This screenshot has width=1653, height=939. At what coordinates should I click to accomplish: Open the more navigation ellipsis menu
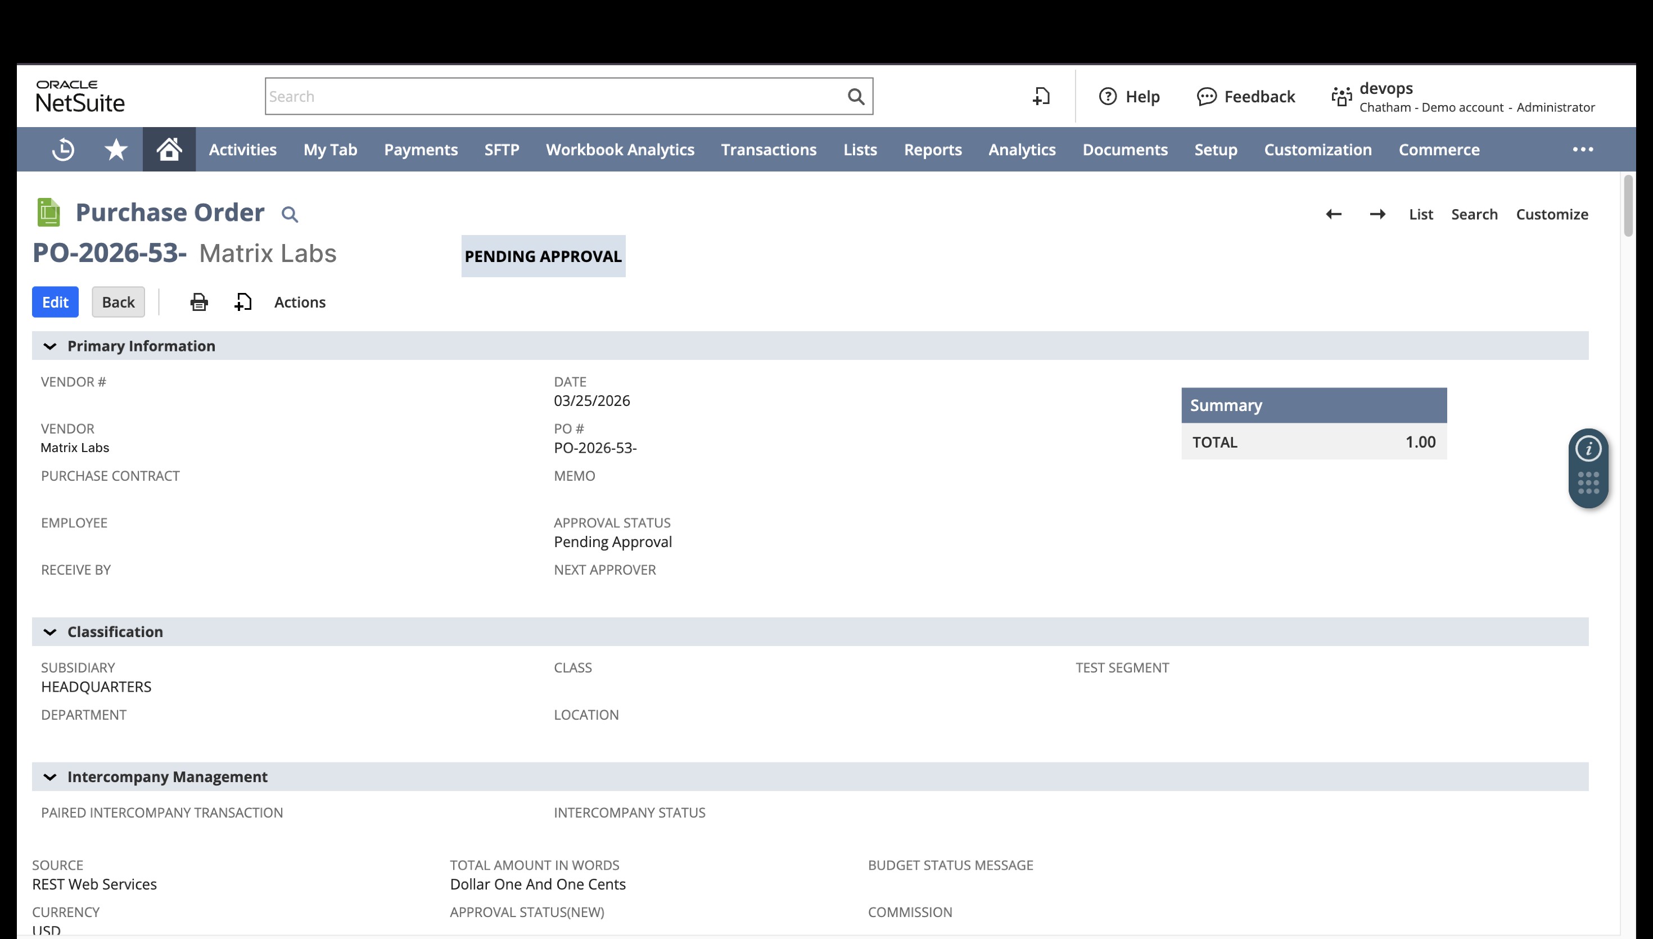1583,150
